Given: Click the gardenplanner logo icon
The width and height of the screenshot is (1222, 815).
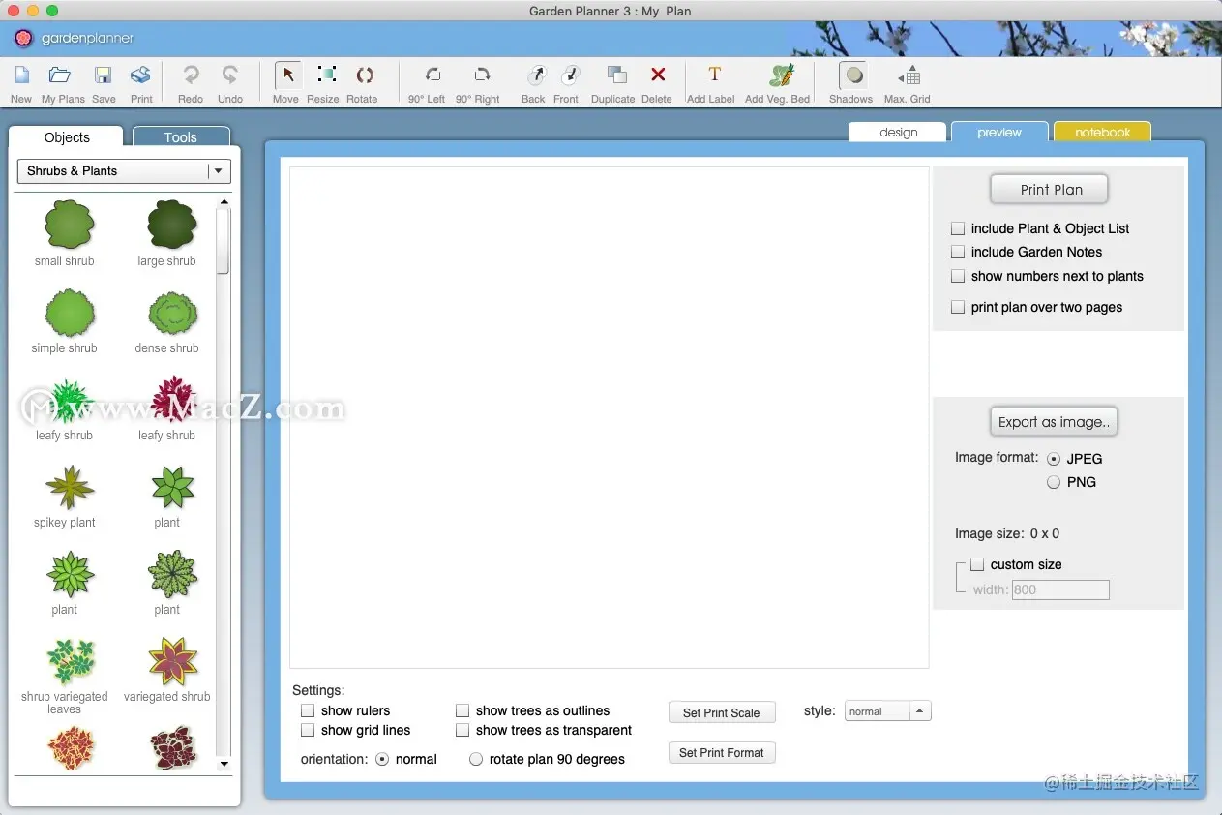Looking at the screenshot, I should [24, 38].
